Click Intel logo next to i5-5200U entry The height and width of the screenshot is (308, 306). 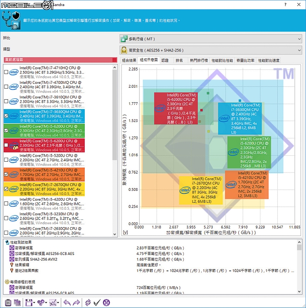[x=14, y=160]
